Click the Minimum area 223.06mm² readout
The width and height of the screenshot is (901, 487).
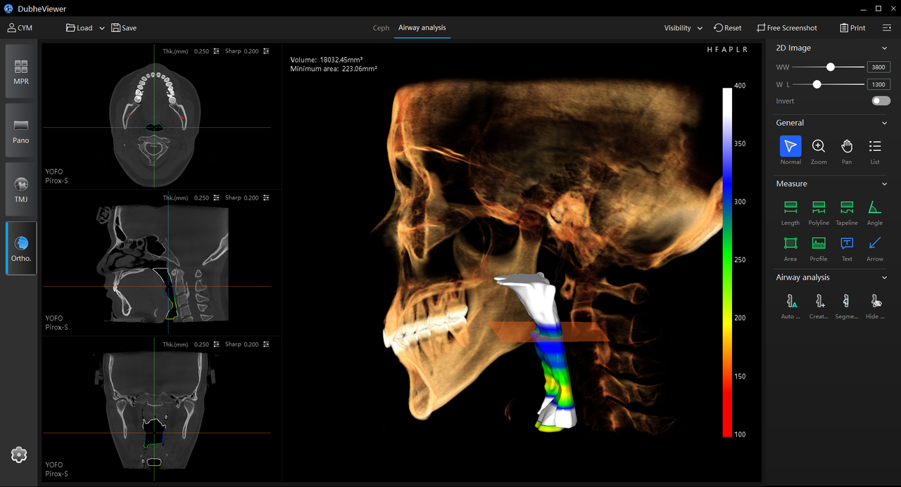[x=334, y=69]
